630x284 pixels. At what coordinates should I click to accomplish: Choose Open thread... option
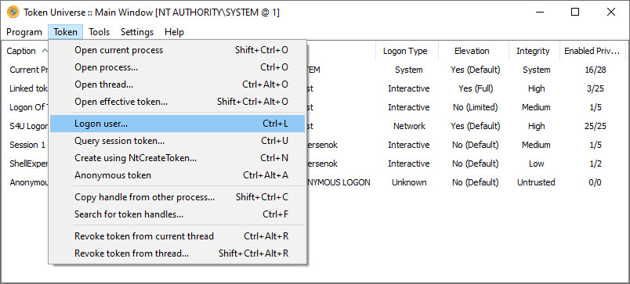[178, 84]
